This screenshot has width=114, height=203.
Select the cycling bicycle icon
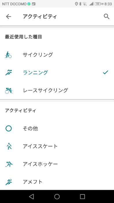(x=8, y=55)
